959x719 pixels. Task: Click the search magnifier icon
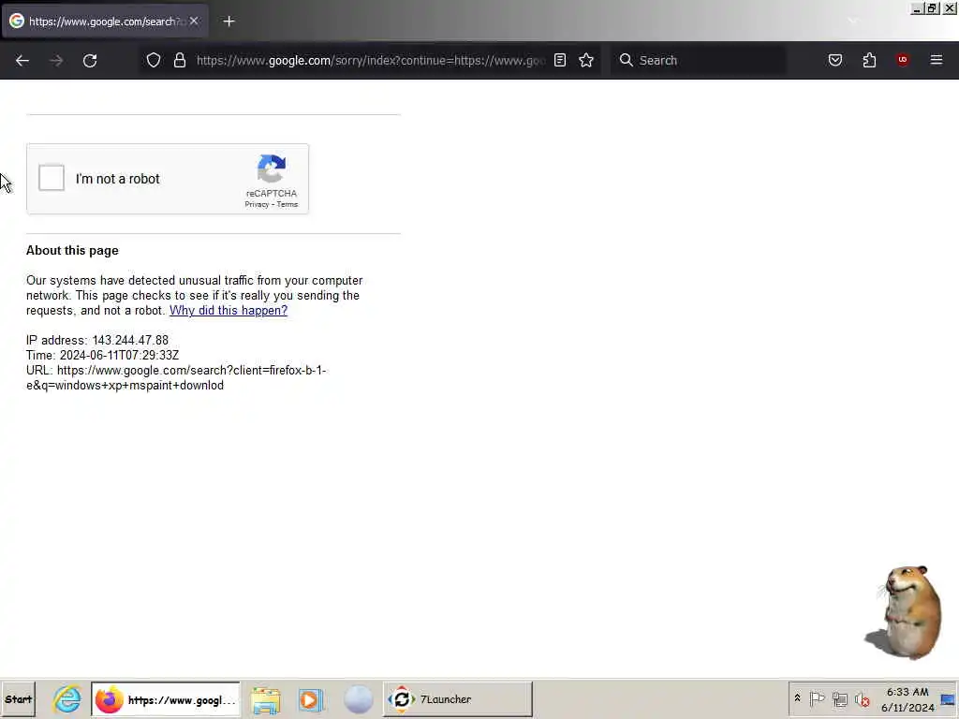pos(626,60)
